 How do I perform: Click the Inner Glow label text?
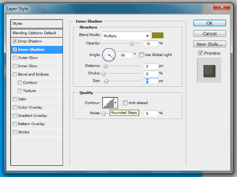tap(28, 66)
